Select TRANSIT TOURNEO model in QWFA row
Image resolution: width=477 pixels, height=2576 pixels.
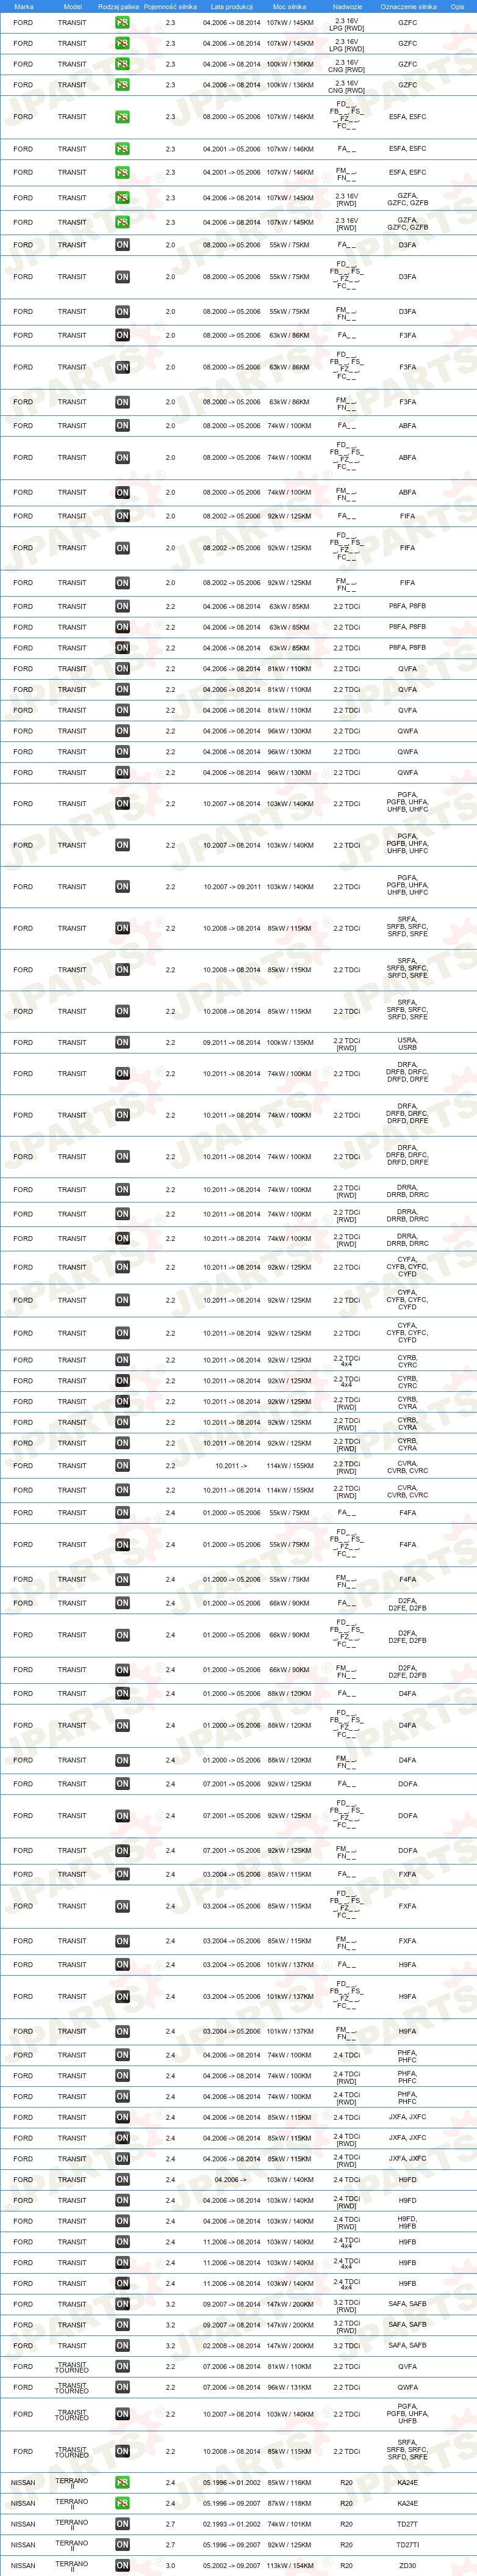point(72,2387)
